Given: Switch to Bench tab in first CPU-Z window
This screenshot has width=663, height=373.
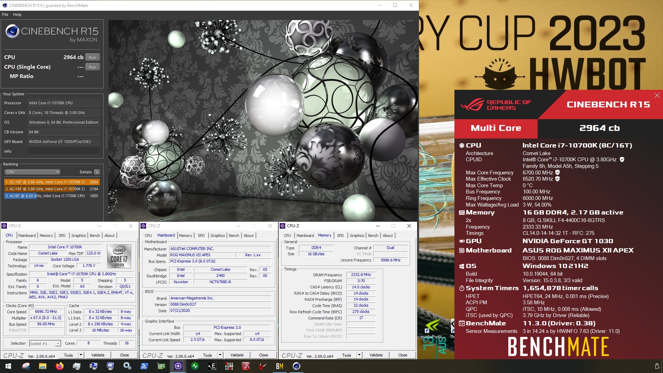Looking at the screenshot, I should pos(95,236).
